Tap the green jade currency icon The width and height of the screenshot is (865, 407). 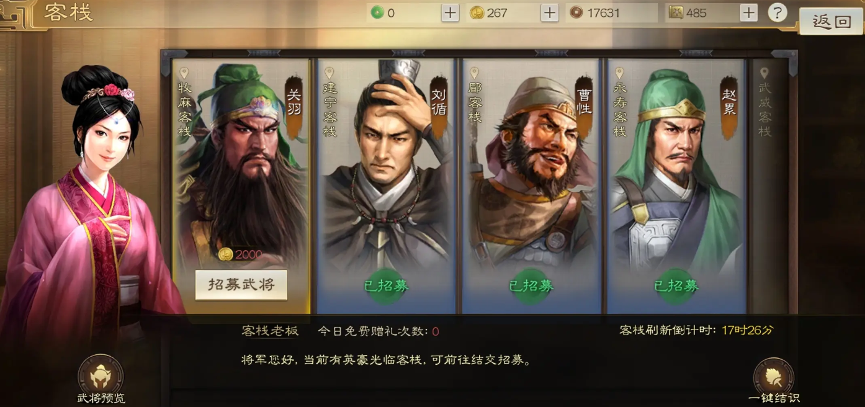tap(377, 12)
